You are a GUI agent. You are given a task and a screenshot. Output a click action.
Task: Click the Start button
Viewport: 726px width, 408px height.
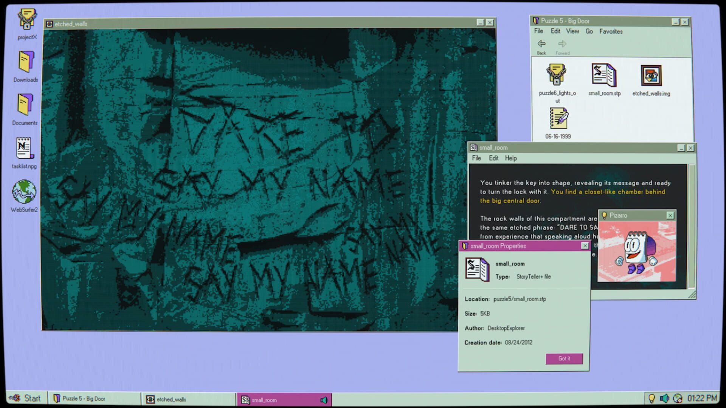28,399
